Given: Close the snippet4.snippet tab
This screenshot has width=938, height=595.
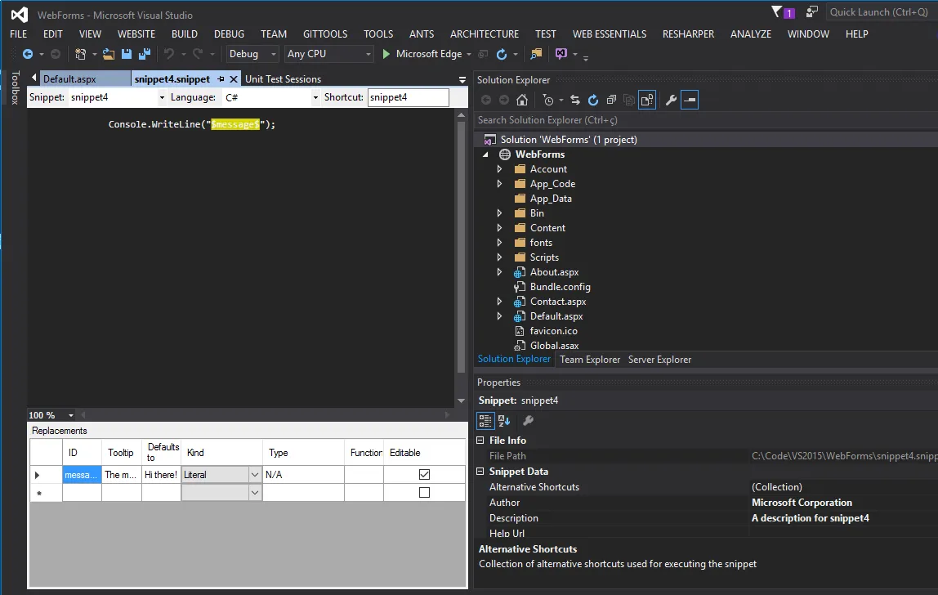Looking at the screenshot, I should tap(234, 79).
